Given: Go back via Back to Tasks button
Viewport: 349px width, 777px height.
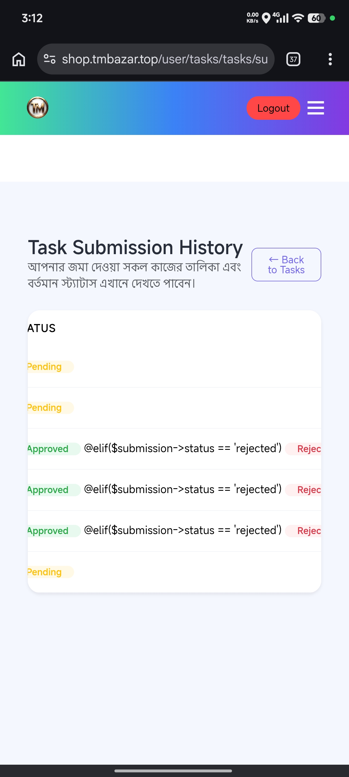Looking at the screenshot, I should [286, 264].
